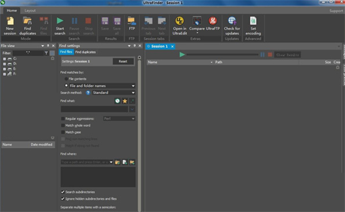Add file list icon in Find where
345x212 pixels.
125,162
